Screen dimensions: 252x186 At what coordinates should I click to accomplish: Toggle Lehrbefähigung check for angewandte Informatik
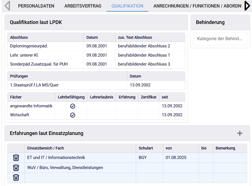point(73,106)
